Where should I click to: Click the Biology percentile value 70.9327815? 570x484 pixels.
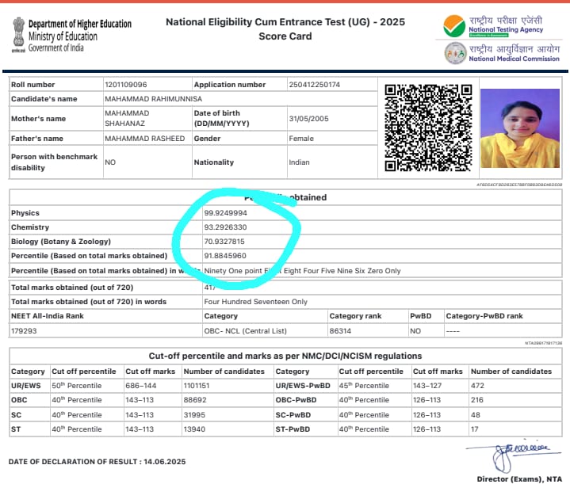[225, 242]
